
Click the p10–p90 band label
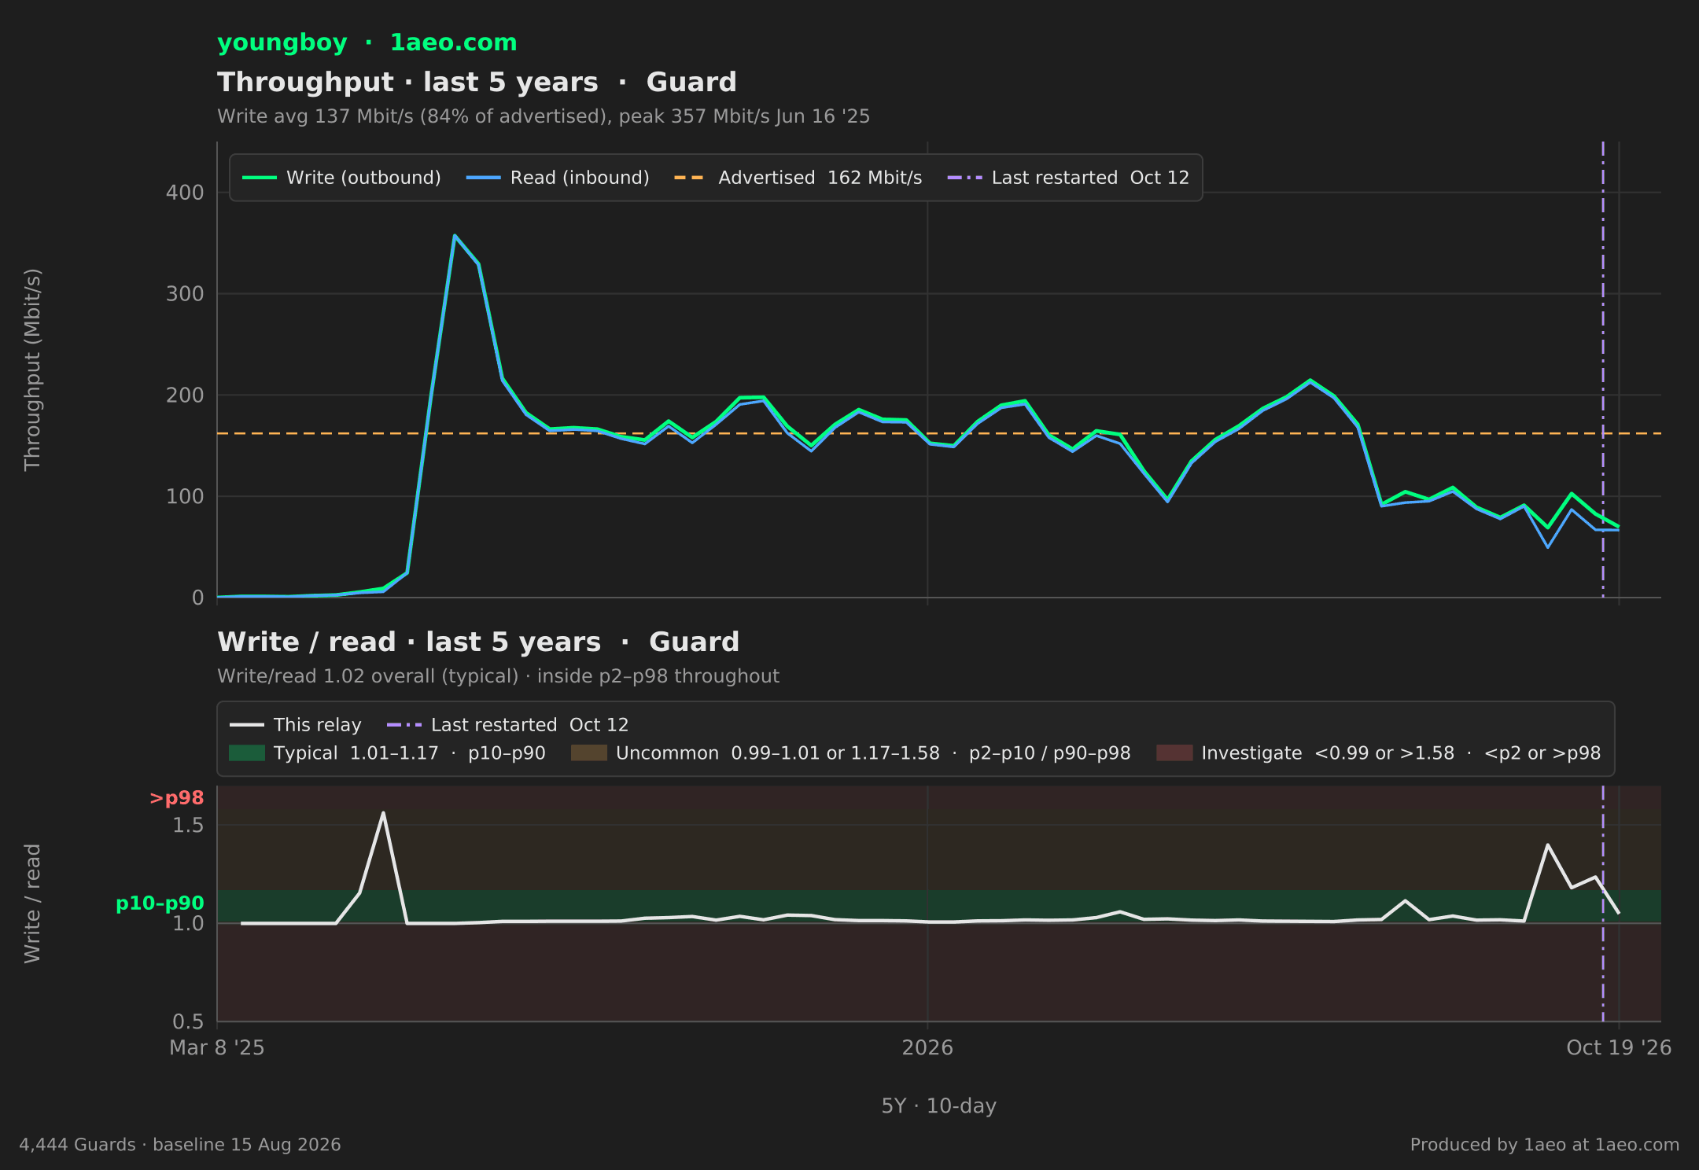160,904
